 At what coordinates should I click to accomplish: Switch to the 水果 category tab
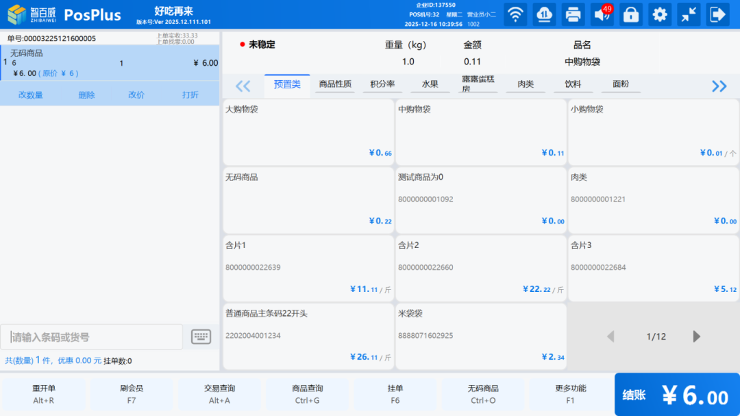[430, 84]
